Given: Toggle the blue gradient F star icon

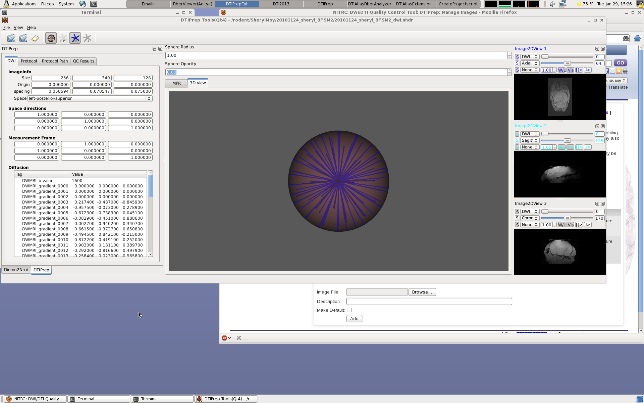Looking at the screenshot, I should point(75,38).
